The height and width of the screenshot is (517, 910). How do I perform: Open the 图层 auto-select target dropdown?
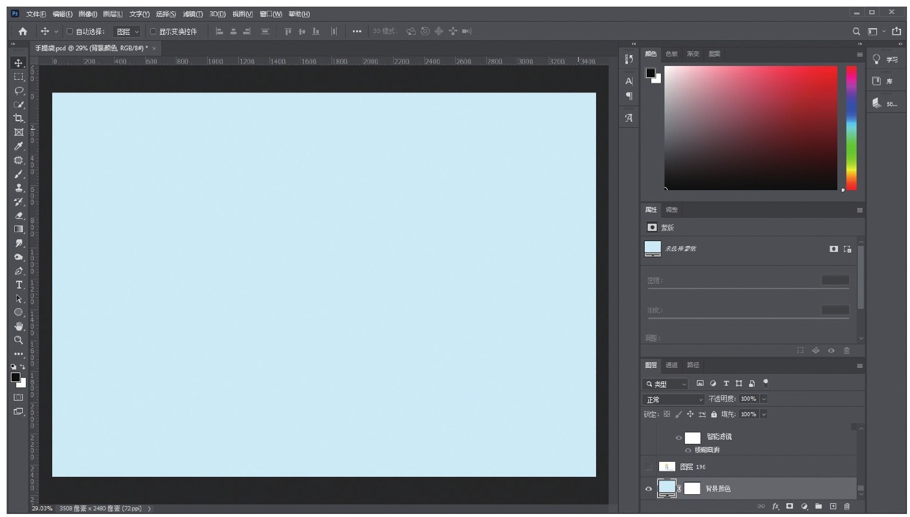tap(127, 32)
